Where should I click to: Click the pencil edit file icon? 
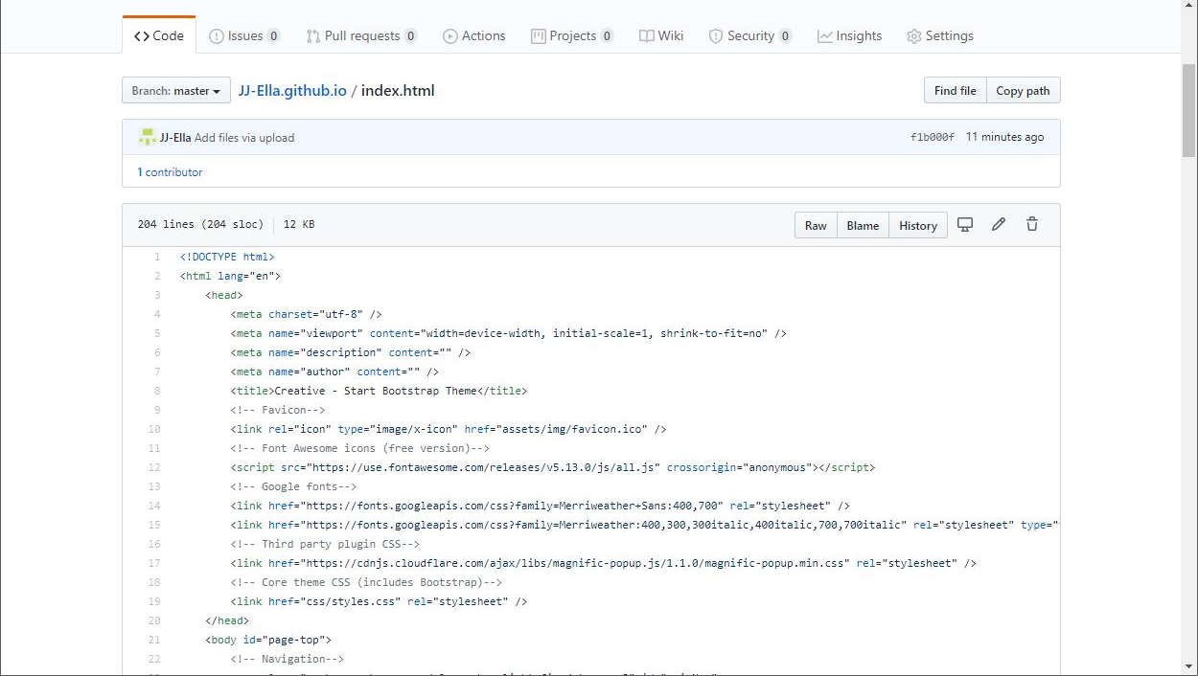pyautogui.click(x=999, y=224)
